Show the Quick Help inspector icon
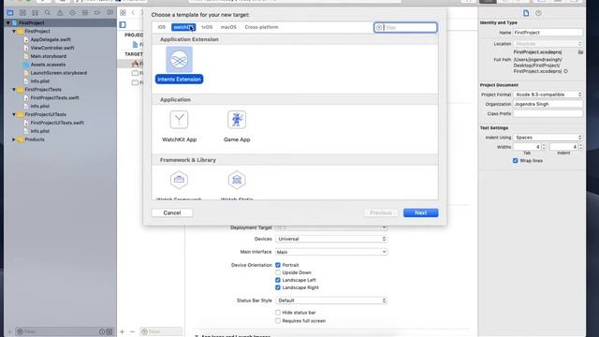The height and width of the screenshot is (337, 599). 538,13
